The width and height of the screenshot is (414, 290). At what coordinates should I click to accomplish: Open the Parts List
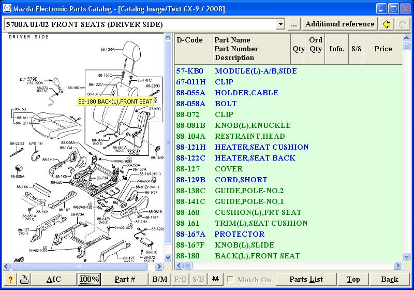click(x=306, y=279)
